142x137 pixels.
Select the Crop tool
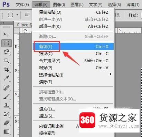pos(6,69)
